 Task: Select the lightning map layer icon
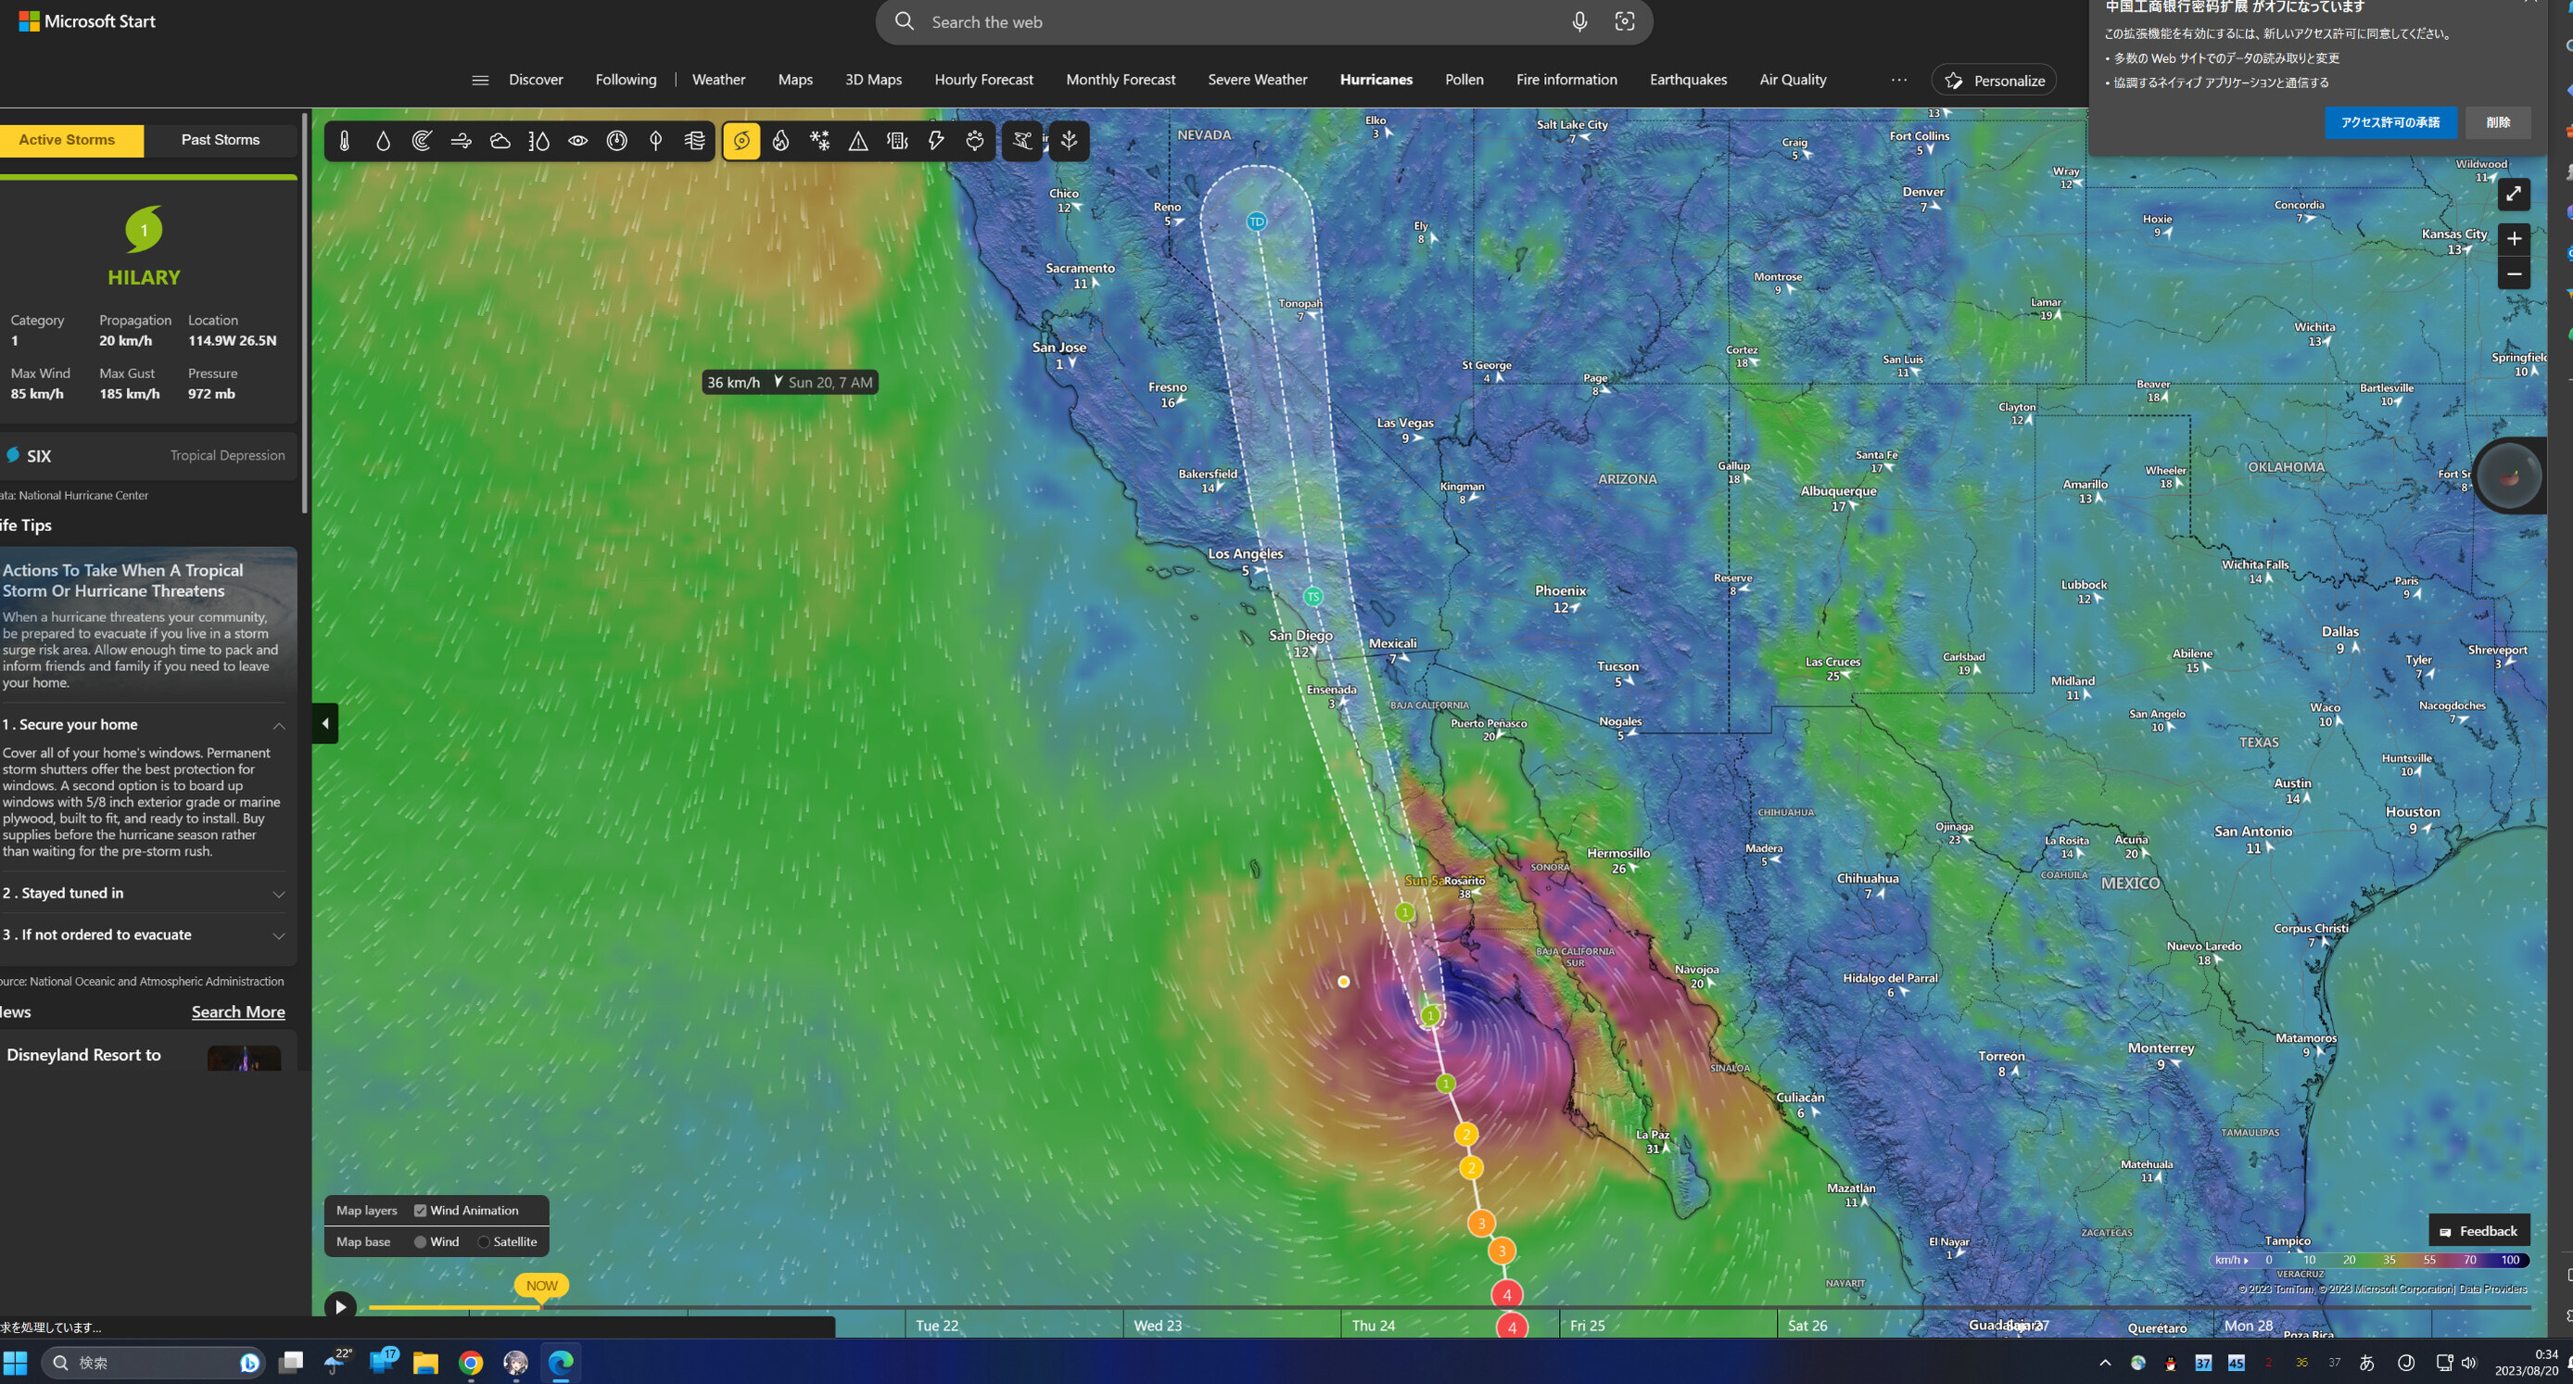[x=936, y=141]
